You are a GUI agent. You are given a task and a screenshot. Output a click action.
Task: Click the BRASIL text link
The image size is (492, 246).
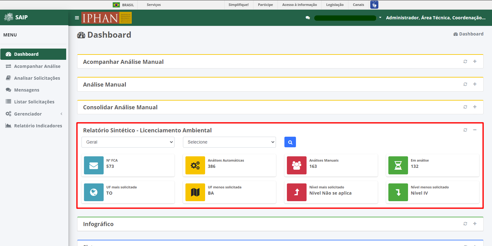tap(128, 5)
